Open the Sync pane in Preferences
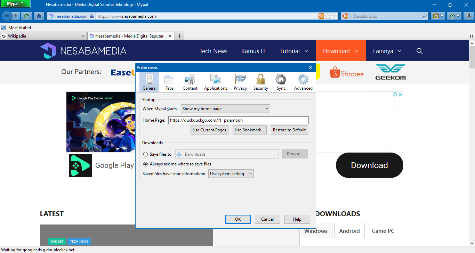The width and height of the screenshot is (475, 253). coord(281,82)
